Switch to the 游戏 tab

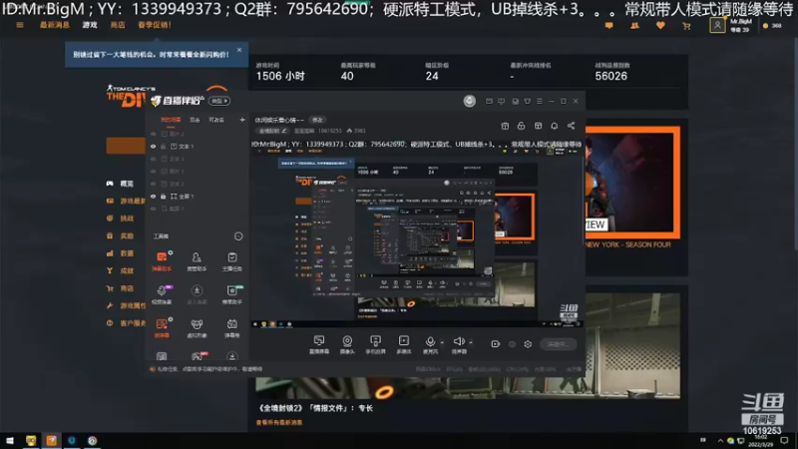click(x=90, y=25)
